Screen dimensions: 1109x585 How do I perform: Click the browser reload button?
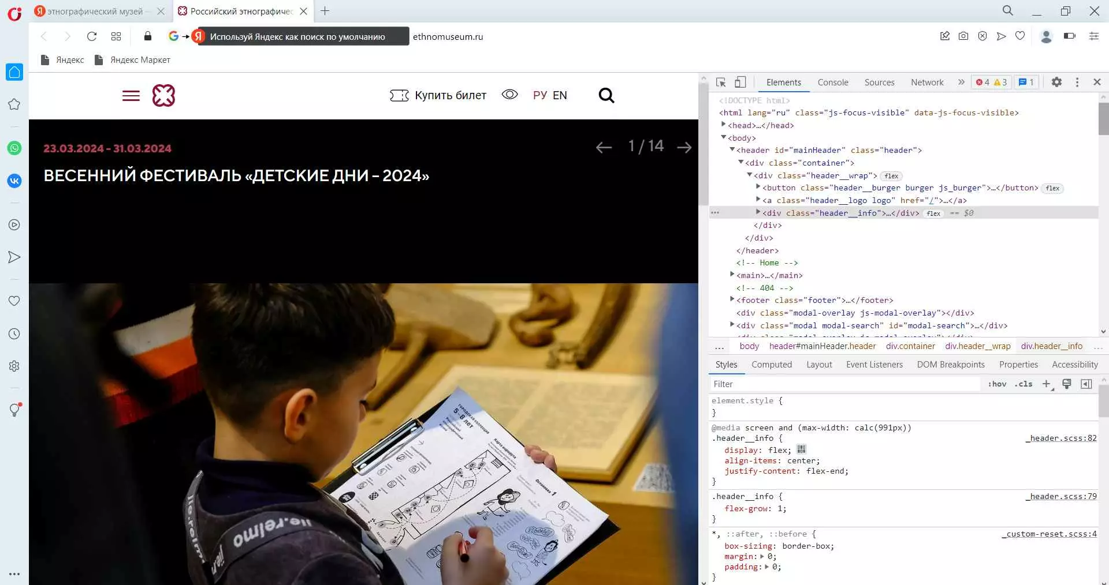[x=91, y=36]
